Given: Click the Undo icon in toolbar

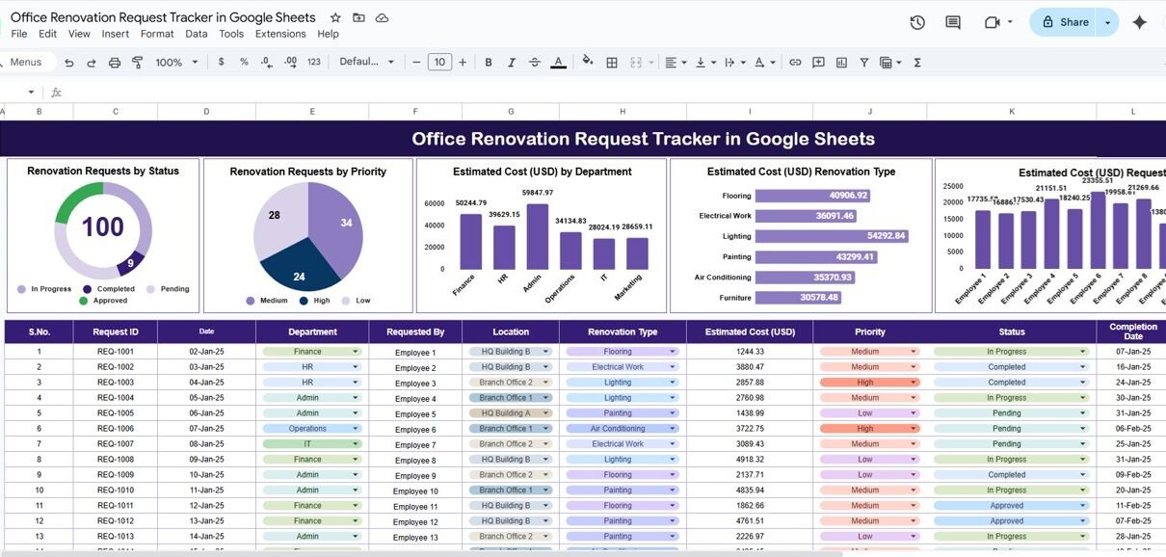Looking at the screenshot, I should pos(68,63).
